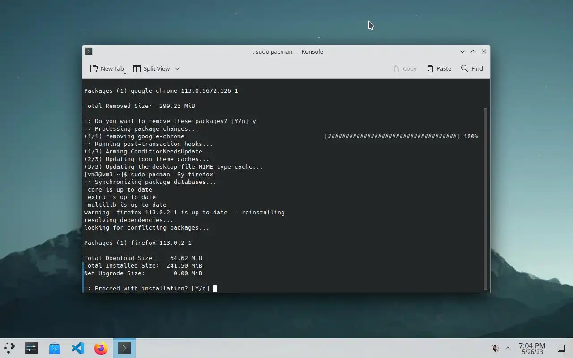
Task: Click '(3/3) Updating the desktop file MIME type cache' line
Action: tap(174, 166)
